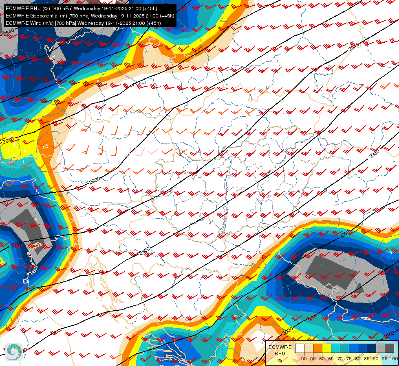This screenshot has width=399, height=366.
Task: Click the 3040 contour label
Action: [x=389, y=335]
